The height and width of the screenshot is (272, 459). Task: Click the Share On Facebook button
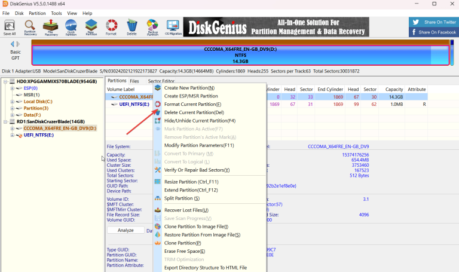coord(434,32)
